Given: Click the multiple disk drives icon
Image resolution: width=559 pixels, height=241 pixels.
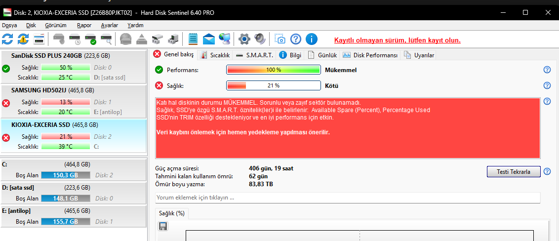Looking at the screenshot, I should tap(157, 39).
